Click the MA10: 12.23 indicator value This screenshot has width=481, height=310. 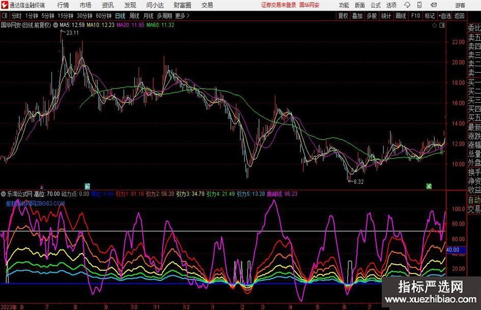[x=100, y=25]
